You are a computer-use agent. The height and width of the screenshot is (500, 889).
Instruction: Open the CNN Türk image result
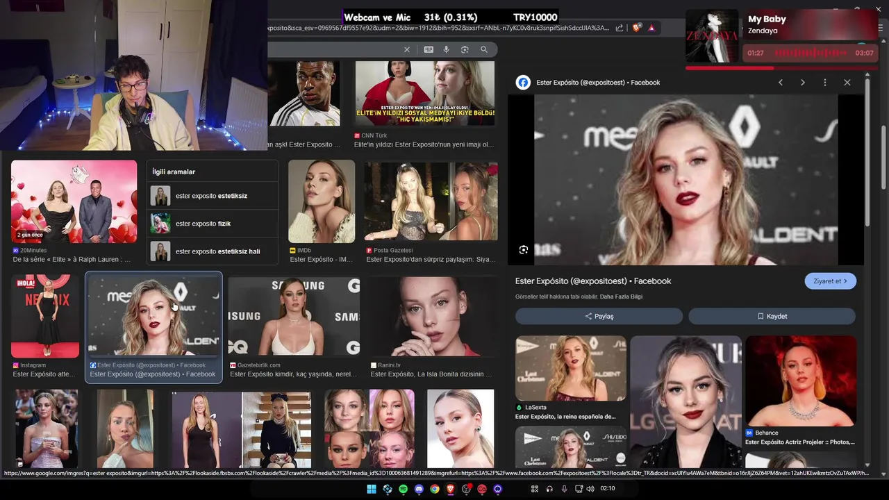pyautogui.click(x=425, y=93)
